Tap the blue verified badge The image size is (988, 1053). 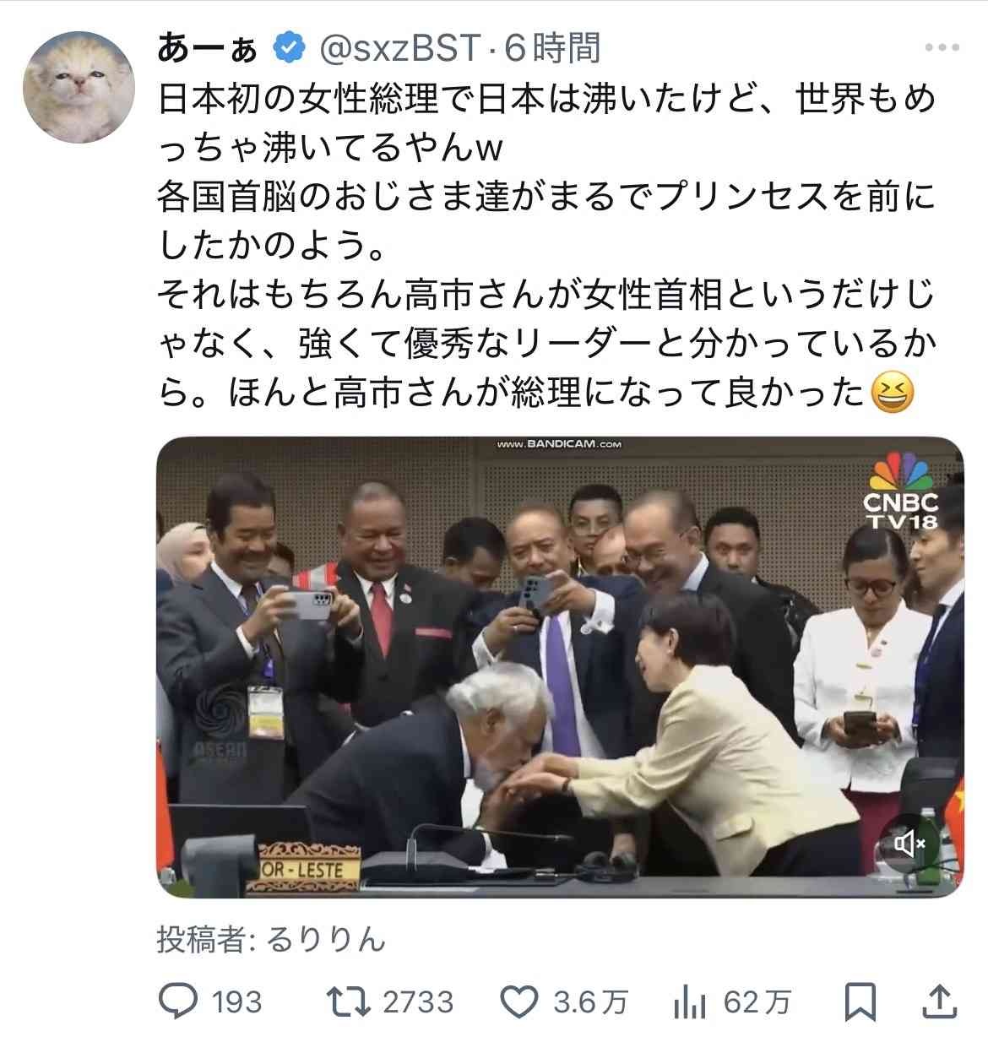[x=288, y=49]
